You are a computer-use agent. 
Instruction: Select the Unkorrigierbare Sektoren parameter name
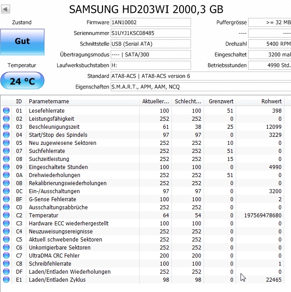tap(60, 247)
